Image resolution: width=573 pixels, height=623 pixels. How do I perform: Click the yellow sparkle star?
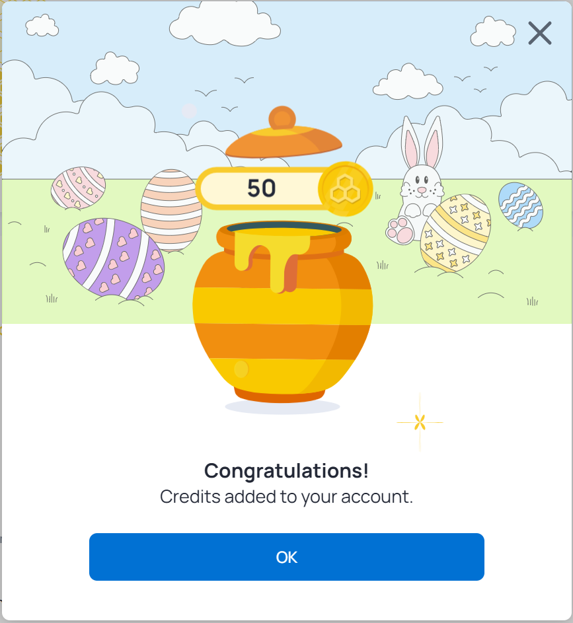click(x=419, y=422)
